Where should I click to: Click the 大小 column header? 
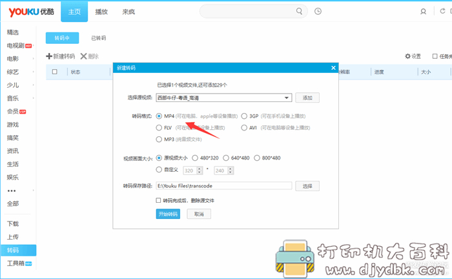(x=426, y=72)
